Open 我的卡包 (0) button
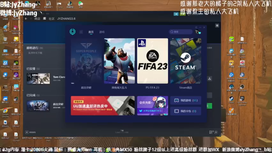This screenshot has height=153, width=272. [x=186, y=111]
